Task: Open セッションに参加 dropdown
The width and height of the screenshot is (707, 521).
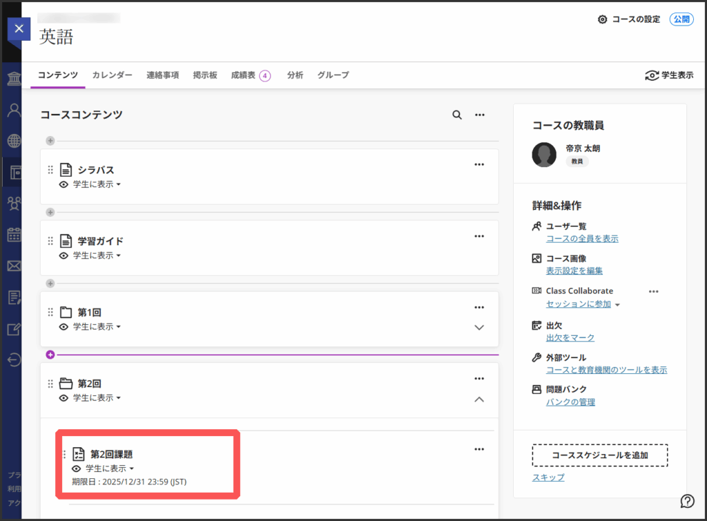Action: [583, 304]
